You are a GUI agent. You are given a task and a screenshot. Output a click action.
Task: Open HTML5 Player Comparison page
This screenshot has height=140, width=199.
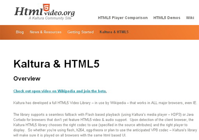click(123, 18)
